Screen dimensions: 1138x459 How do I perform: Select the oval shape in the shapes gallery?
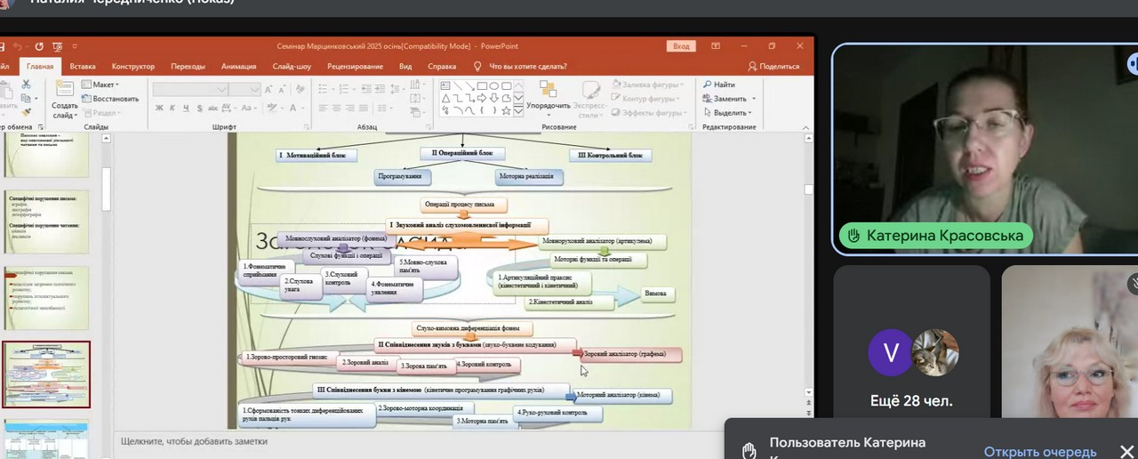(x=493, y=86)
